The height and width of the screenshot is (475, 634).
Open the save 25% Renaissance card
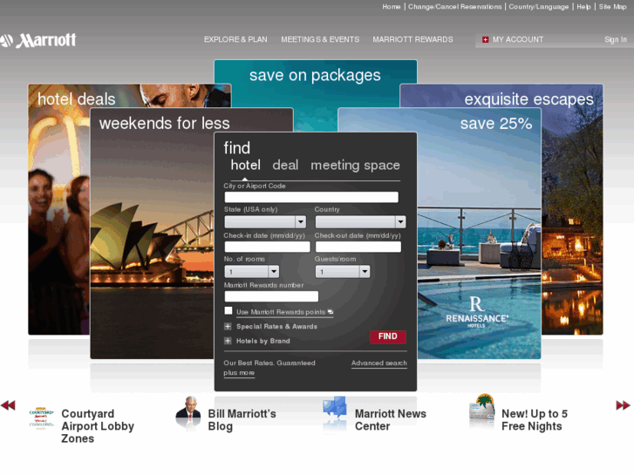479,234
